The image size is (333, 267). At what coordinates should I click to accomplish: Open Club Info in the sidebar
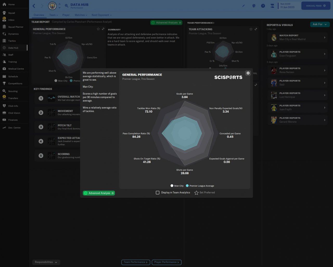[x=13, y=106]
